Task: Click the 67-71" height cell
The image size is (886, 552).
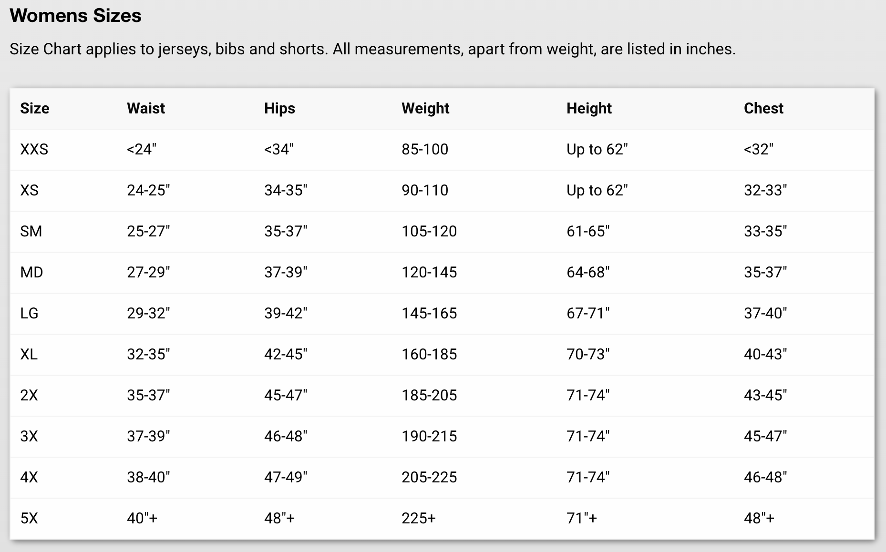Action: coord(588,313)
